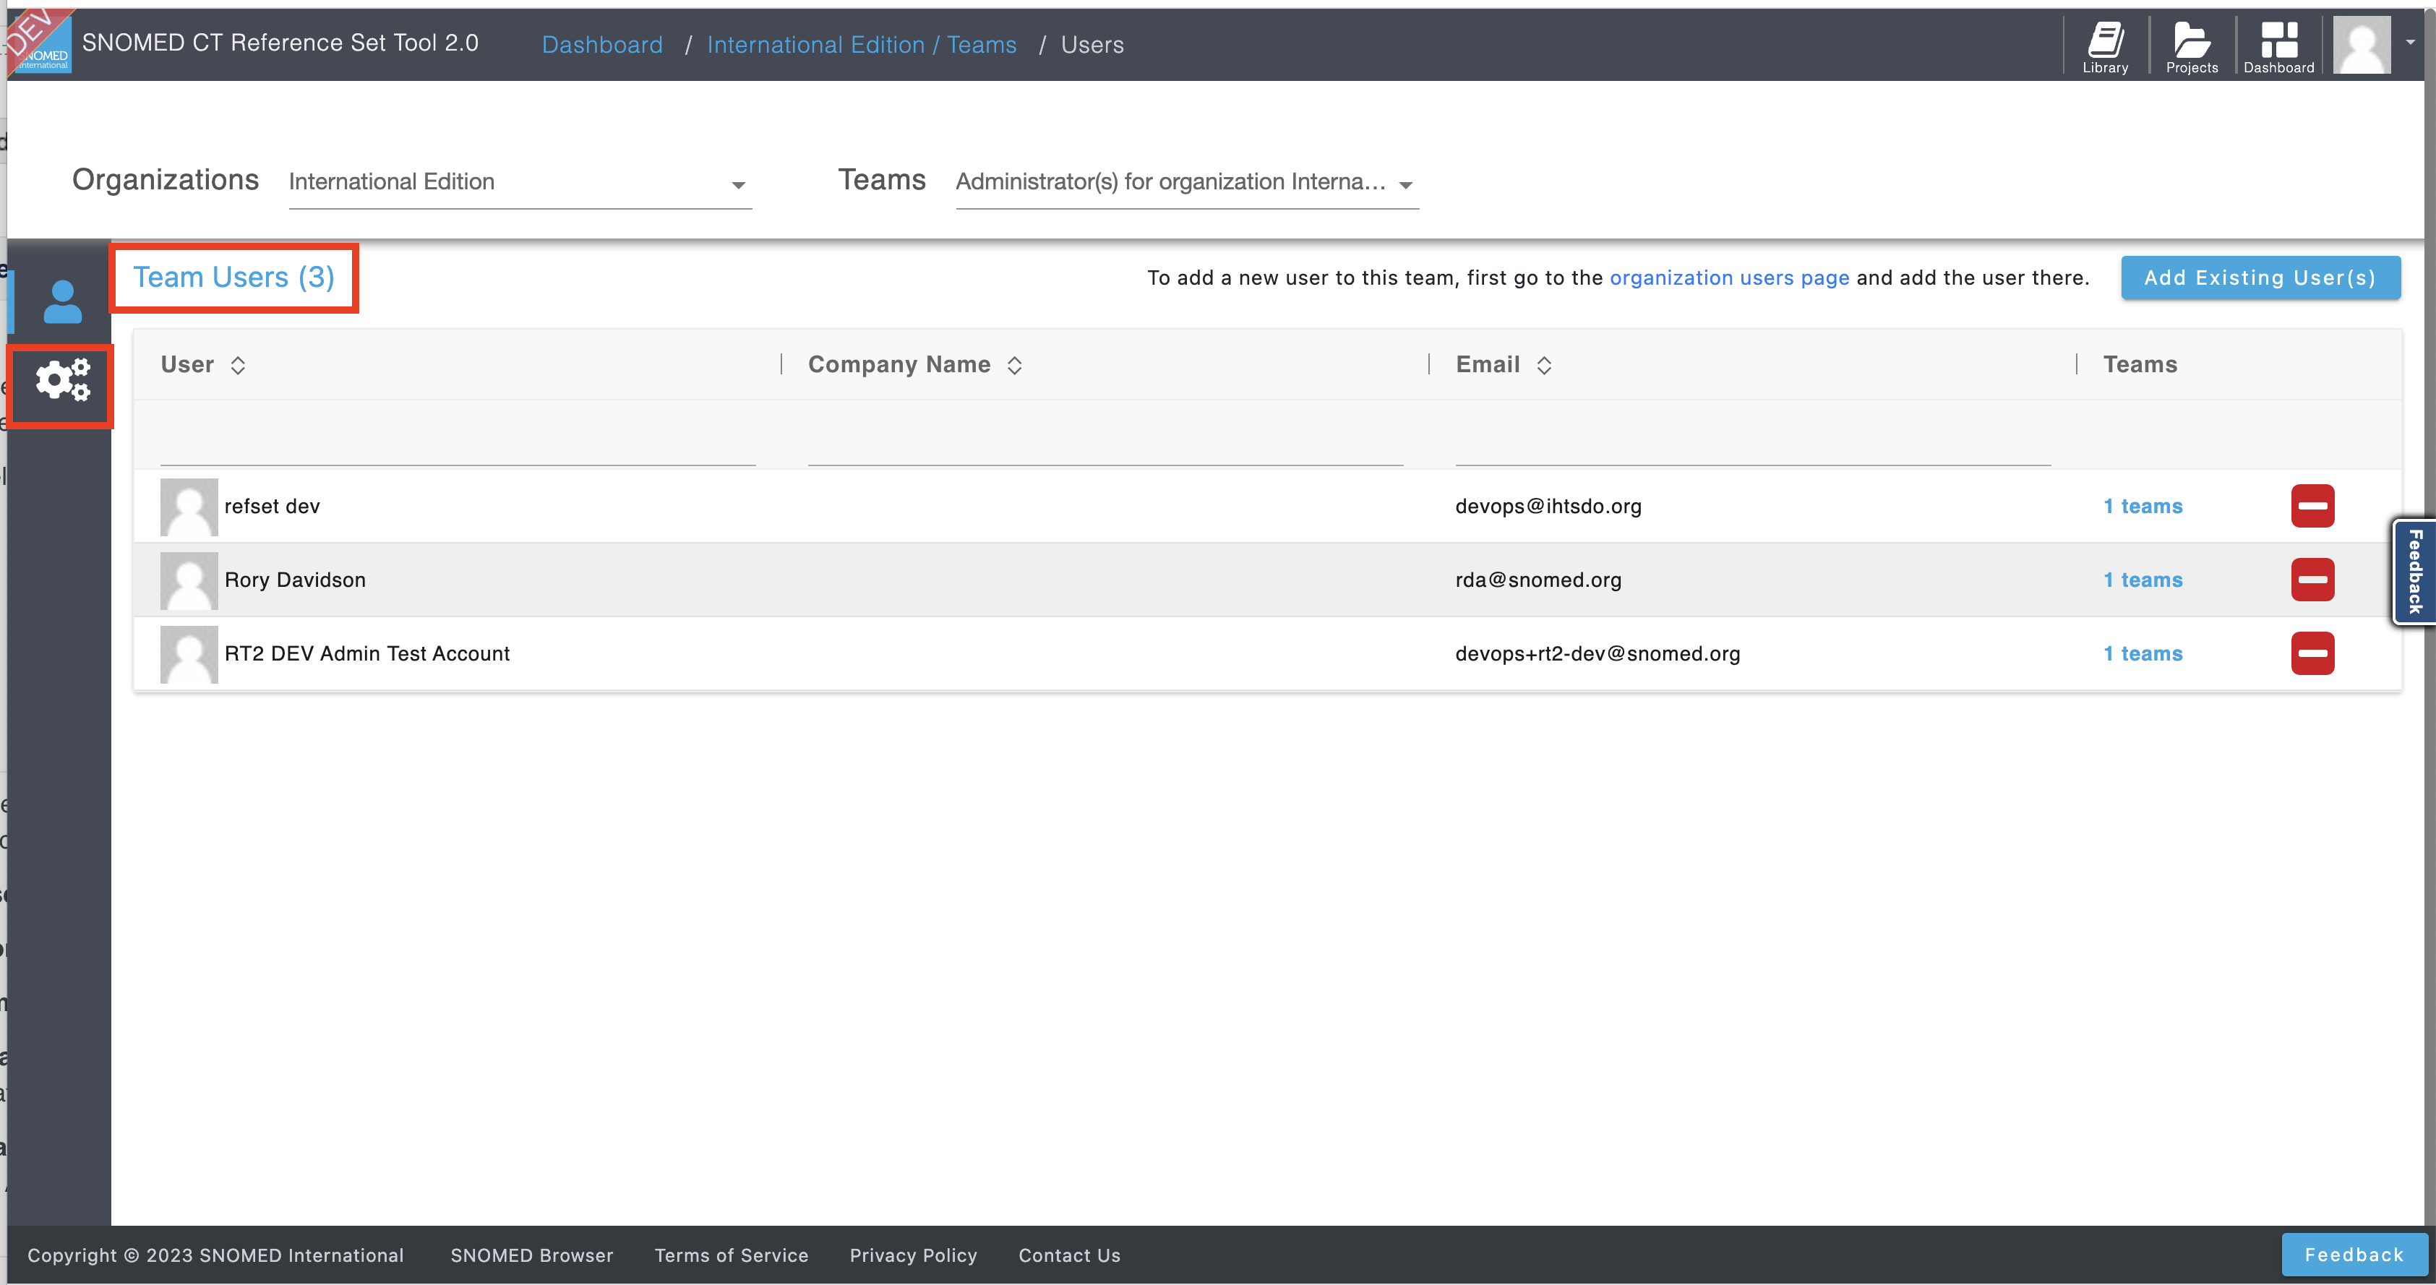Click the Team Users (3) heading
The height and width of the screenshot is (1285, 2436).
pos(233,277)
